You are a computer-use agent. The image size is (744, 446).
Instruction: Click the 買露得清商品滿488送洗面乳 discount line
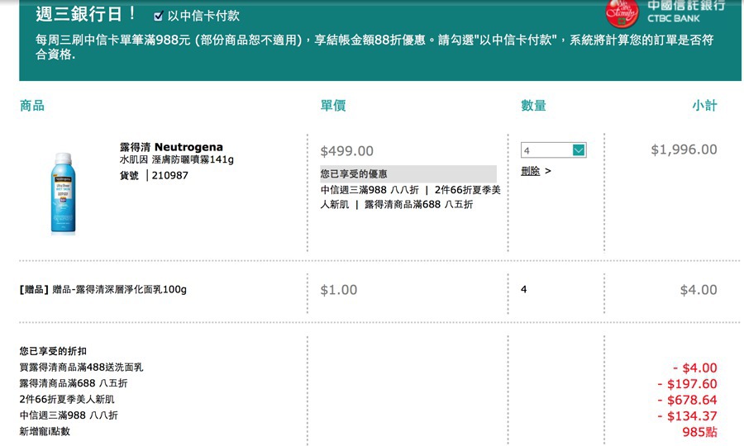[x=81, y=368]
